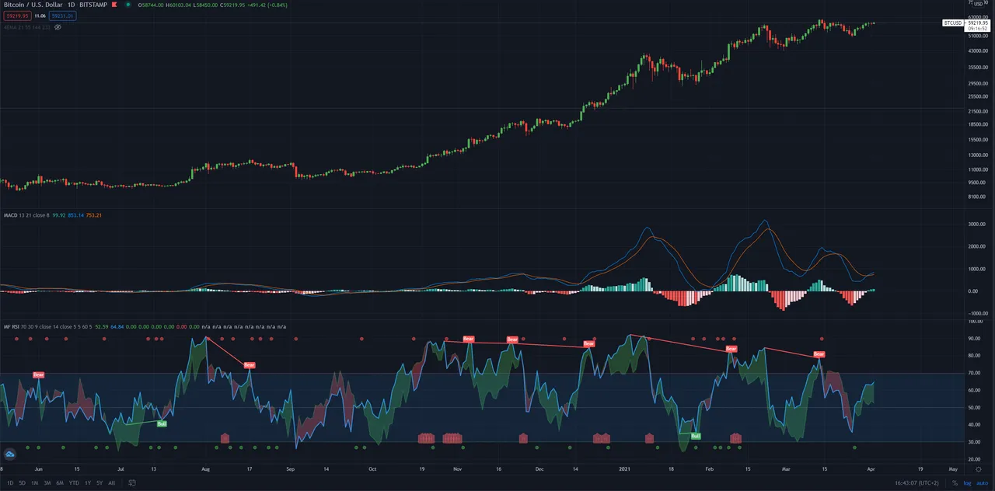Click the 59219.95 current price scale label
The width and height of the screenshot is (995, 491).
[x=978, y=23]
